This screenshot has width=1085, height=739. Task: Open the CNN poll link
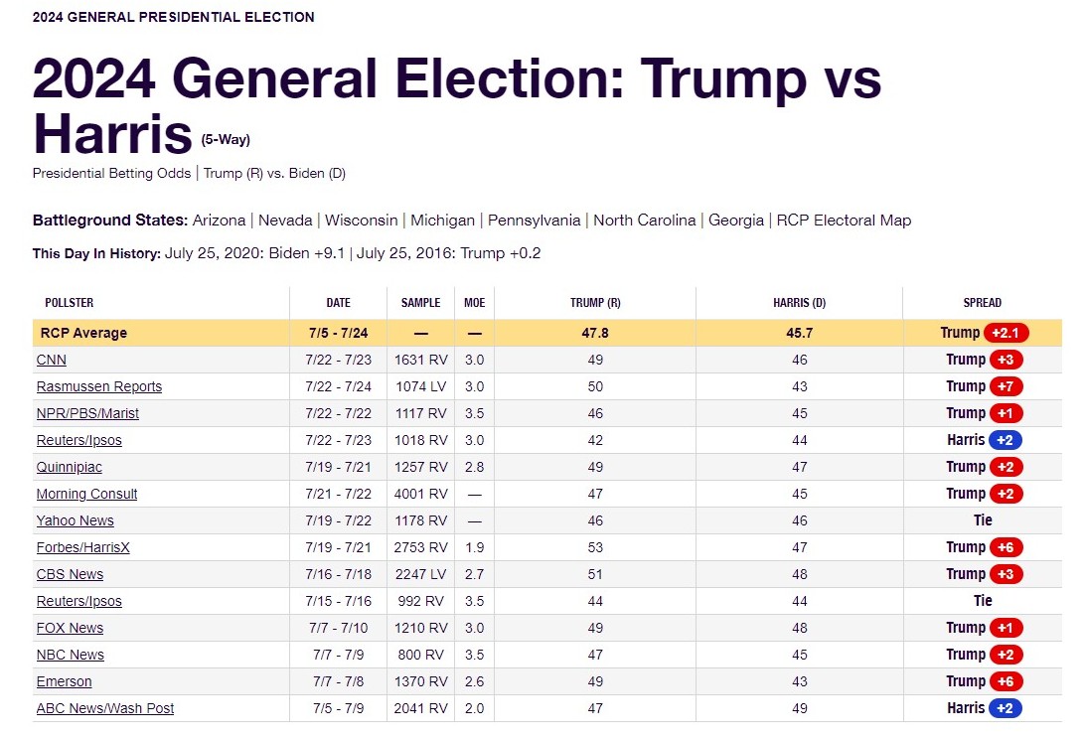(x=52, y=360)
